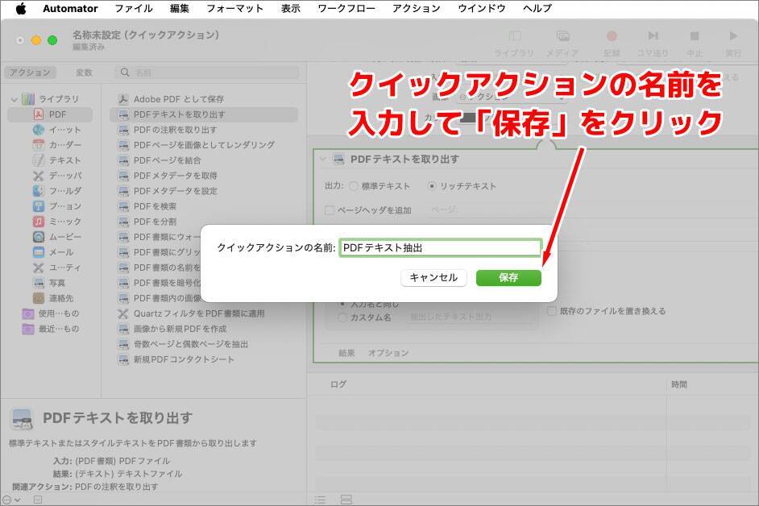The image size is (759, 506).
Task: Select the PDF category icon in library
Action: pyautogui.click(x=39, y=114)
